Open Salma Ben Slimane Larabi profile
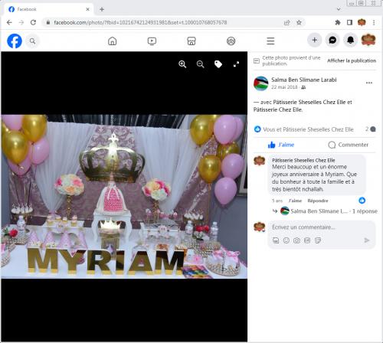Screen dimensions: 383x343 coord(304,80)
